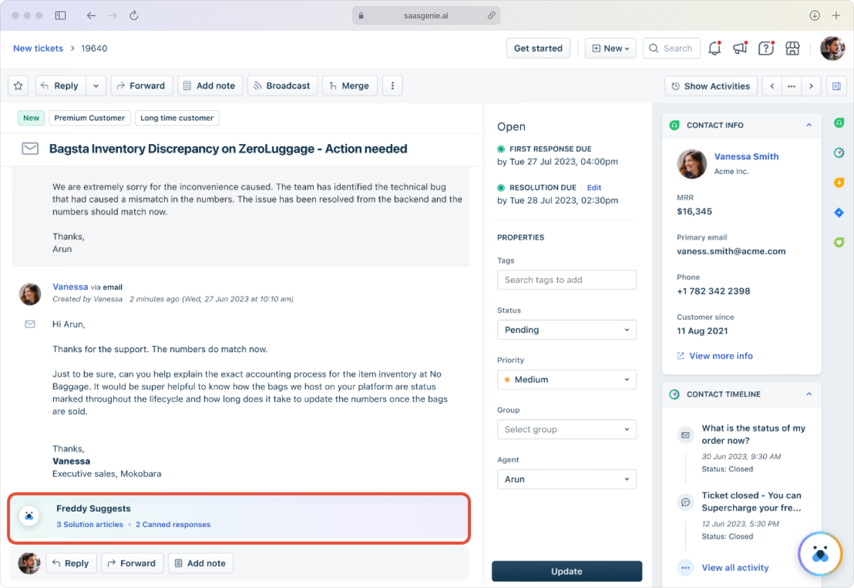This screenshot has height=588, width=854.
Task: Open the marketplace store icon
Action: pos(793,48)
